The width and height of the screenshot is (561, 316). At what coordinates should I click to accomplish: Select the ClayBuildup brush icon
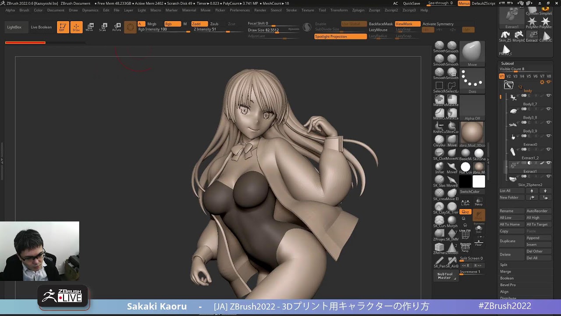pos(439,140)
